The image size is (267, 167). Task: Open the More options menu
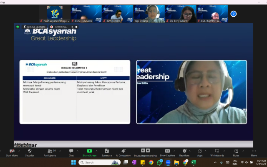point(254,152)
